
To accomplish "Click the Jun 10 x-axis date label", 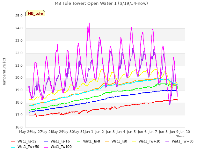I will (185, 132).
